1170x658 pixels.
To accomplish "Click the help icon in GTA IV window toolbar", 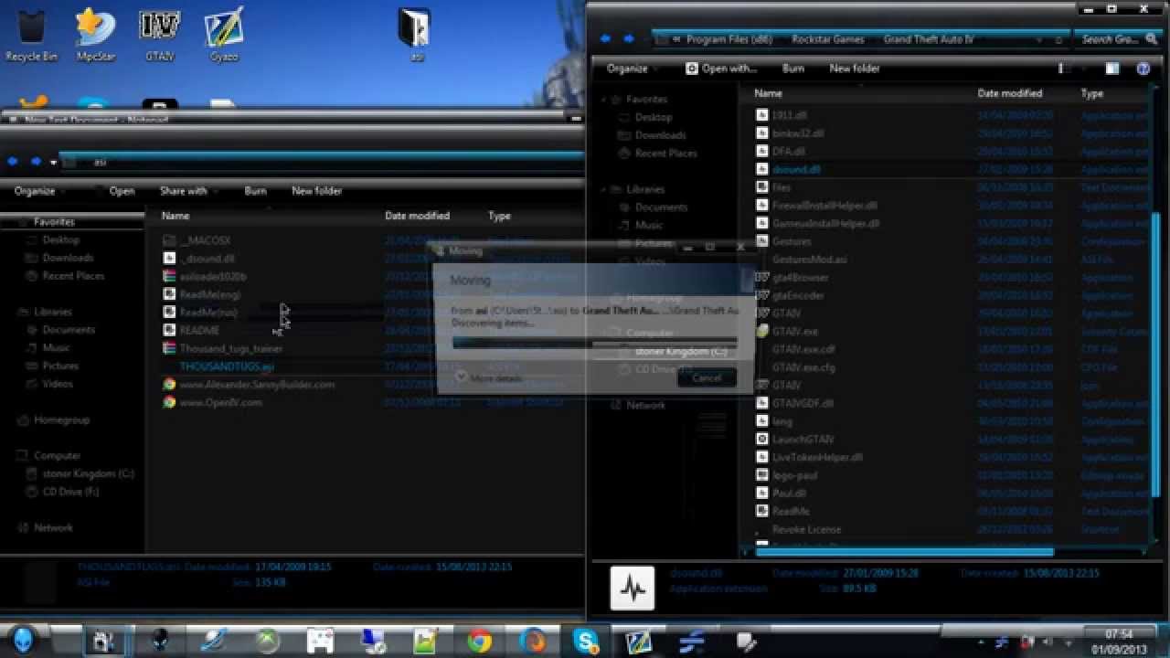I will [1143, 69].
